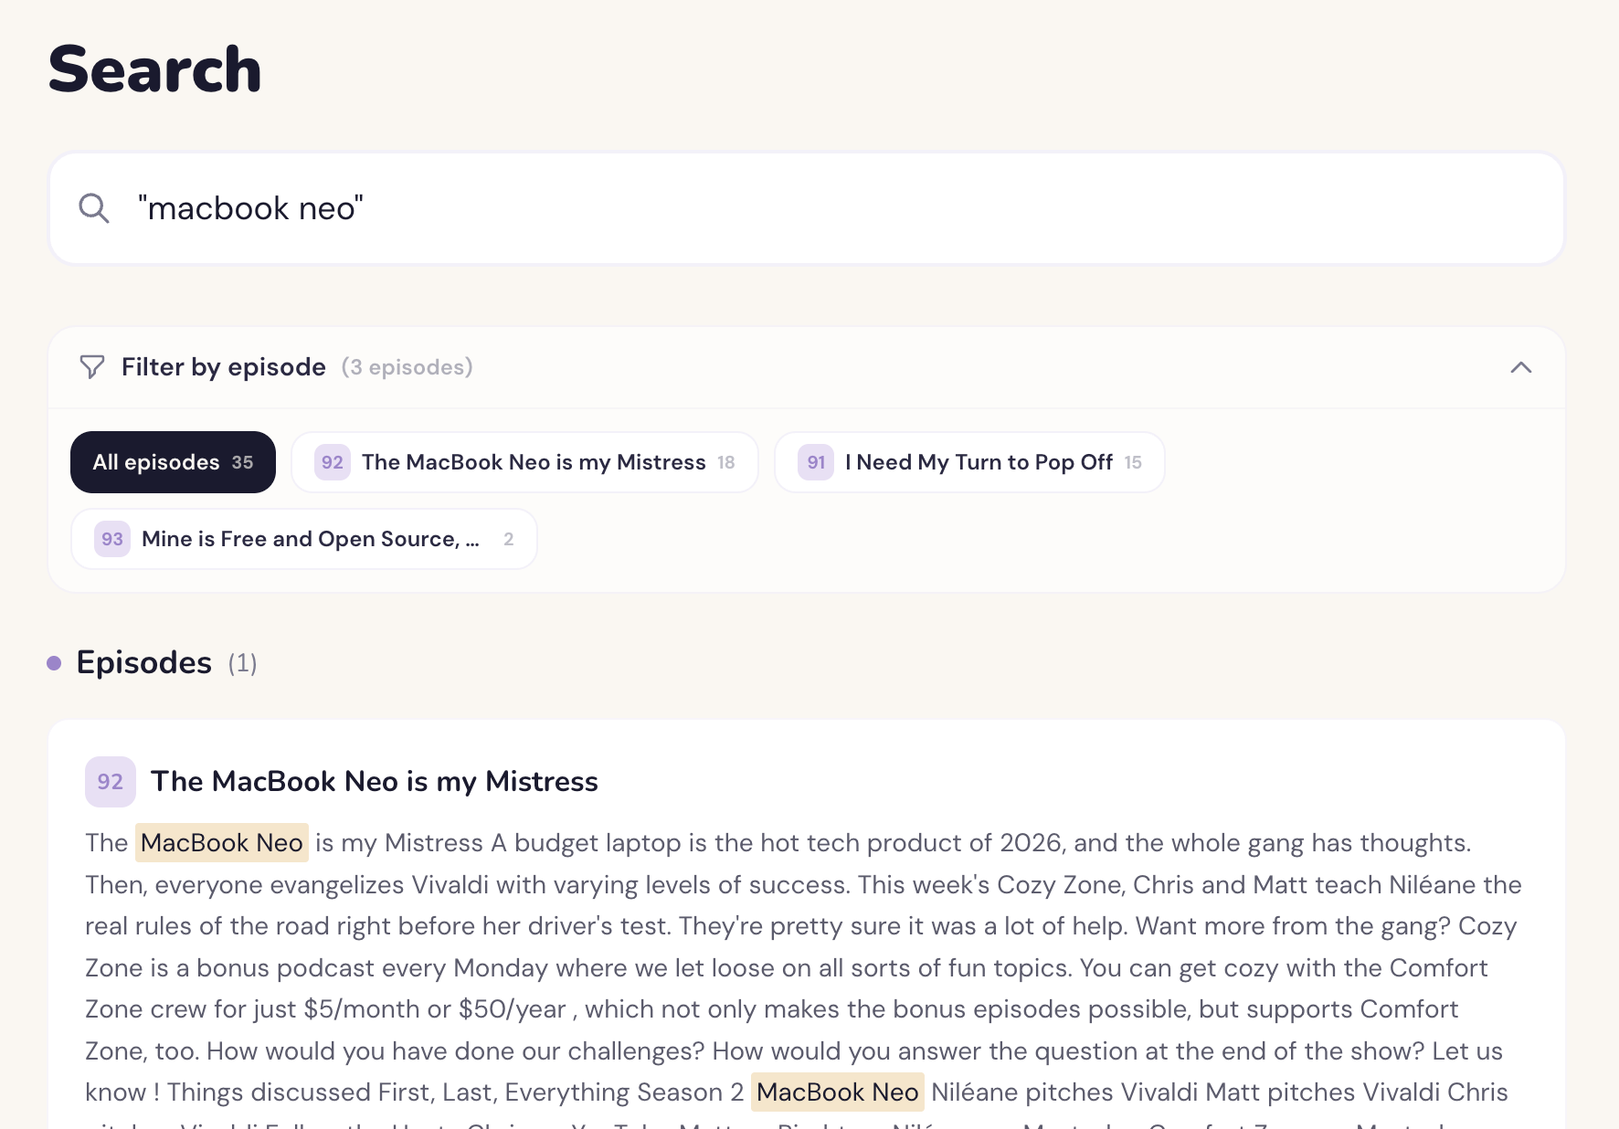This screenshot has height=1129, width=1619.
Task: Click the purple dot beside Episodes heading
Action: point(54,663)
